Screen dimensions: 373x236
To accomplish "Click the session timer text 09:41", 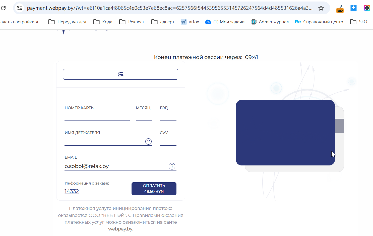I will [252, 57].
